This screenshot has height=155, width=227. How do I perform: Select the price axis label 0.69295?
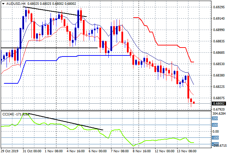(x=219, y=7)
